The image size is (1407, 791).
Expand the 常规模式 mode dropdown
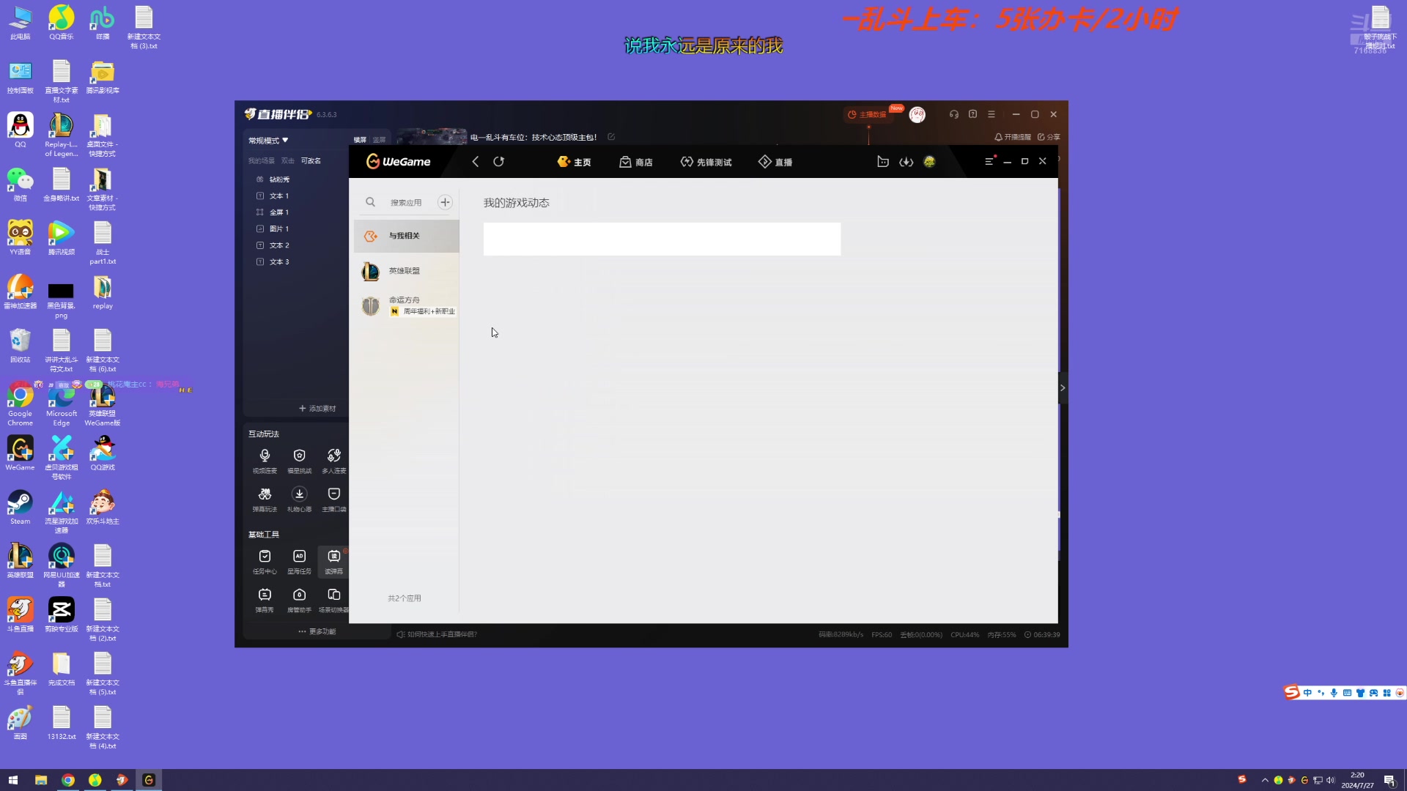(268, 140)
